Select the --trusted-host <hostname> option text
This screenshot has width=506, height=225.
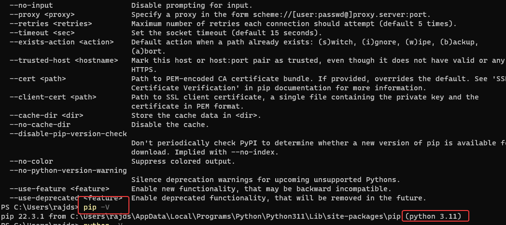[x=64, y=60]
